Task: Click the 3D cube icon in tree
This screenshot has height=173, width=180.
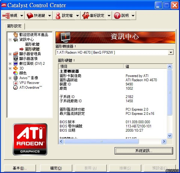Action: click(x=16, y=68)
